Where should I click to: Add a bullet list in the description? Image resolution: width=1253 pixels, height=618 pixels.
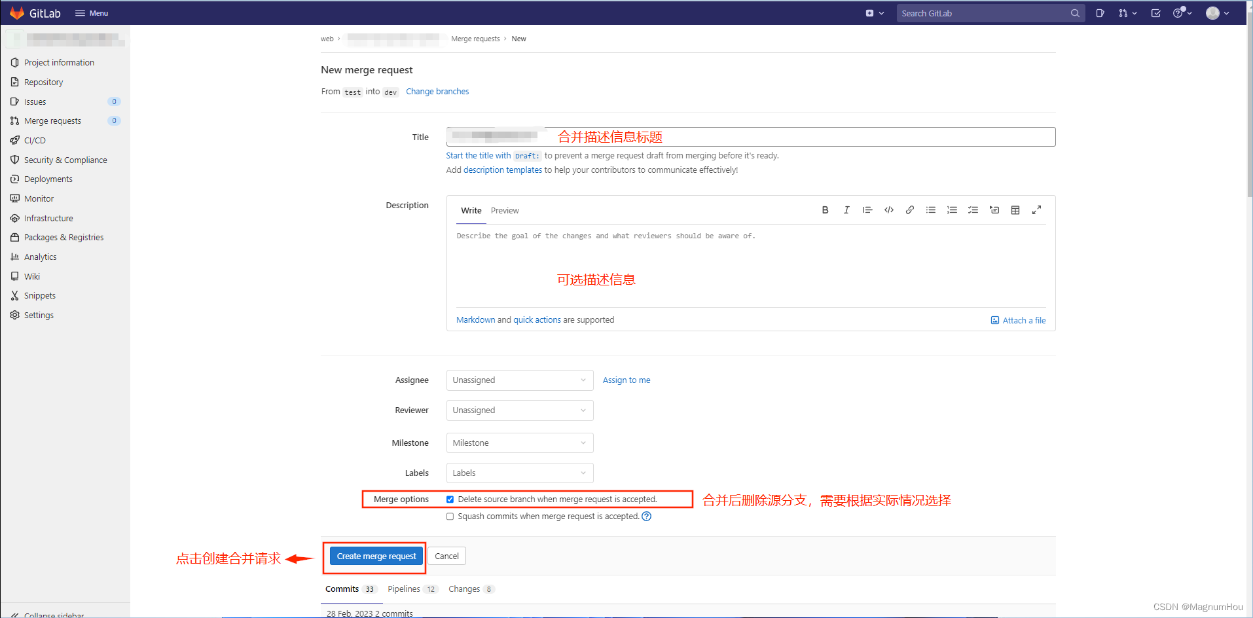[930, 210]
